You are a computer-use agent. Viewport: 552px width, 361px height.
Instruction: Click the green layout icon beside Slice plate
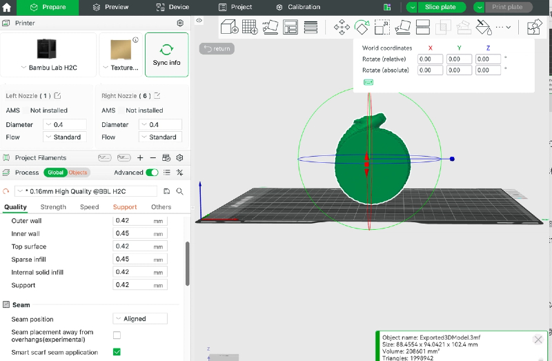[387, 7]
